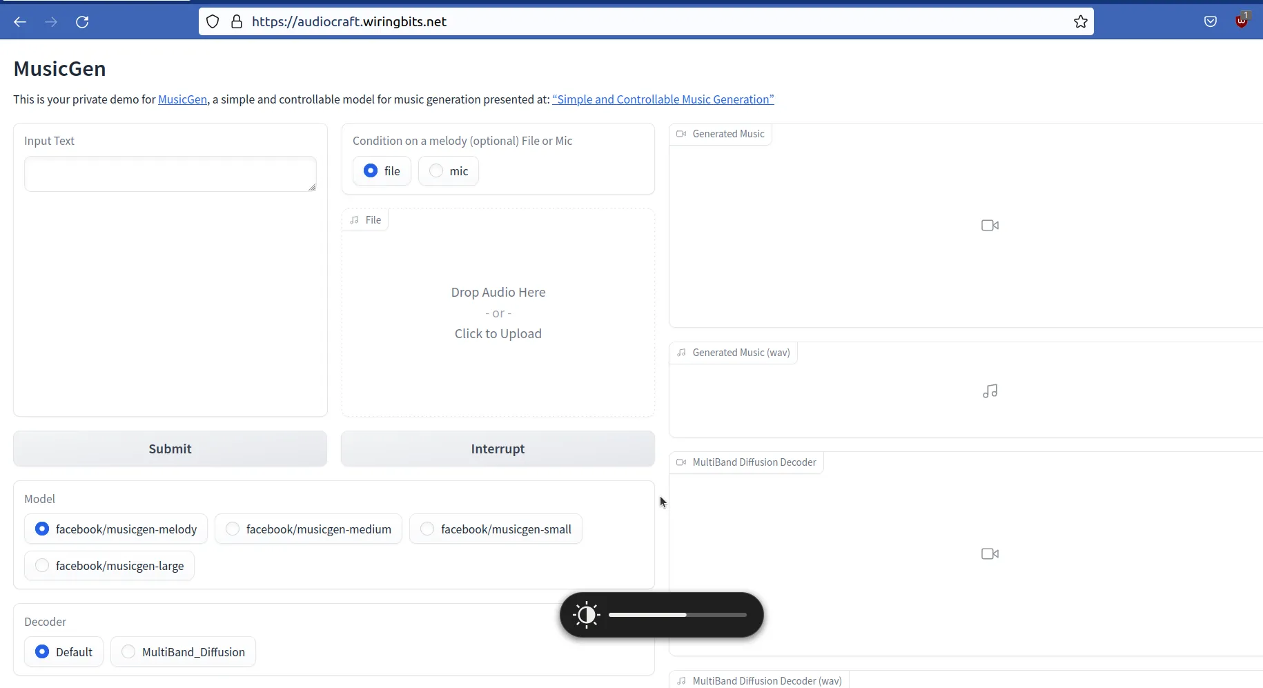The image size is (1263, 688).
Task: Save page to Pocket
Action: 1211,22
